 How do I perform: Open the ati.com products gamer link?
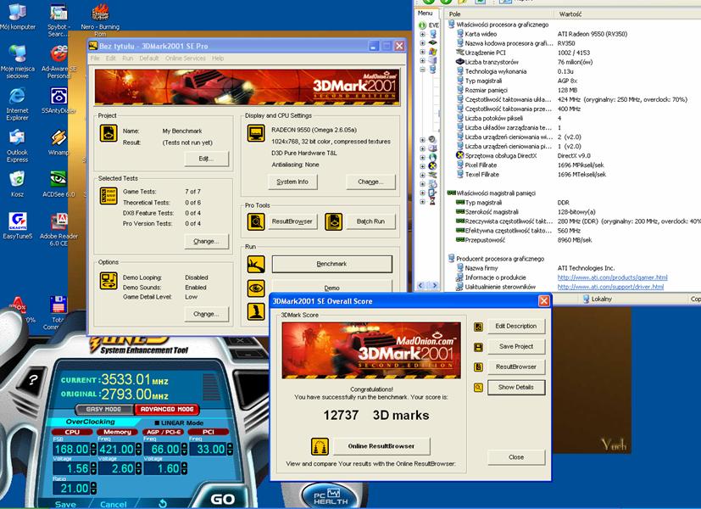coord(612,277)
